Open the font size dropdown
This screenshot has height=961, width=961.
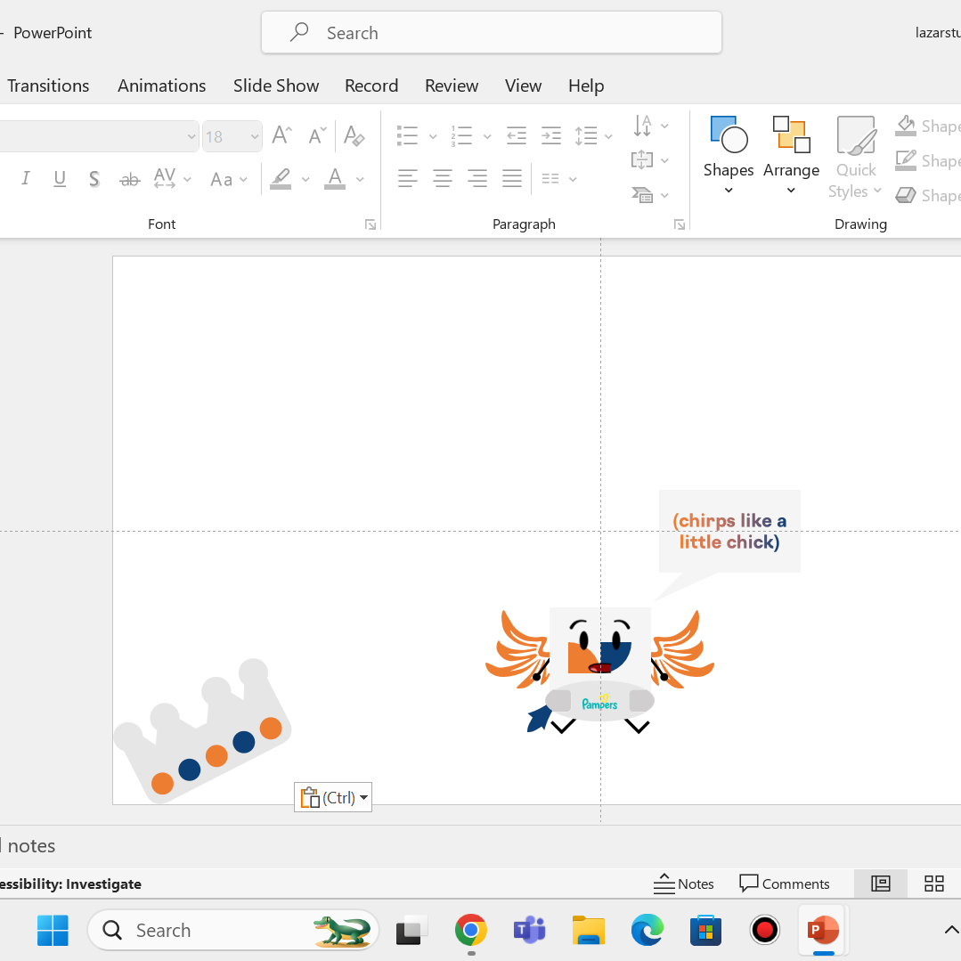click(255, 136)
